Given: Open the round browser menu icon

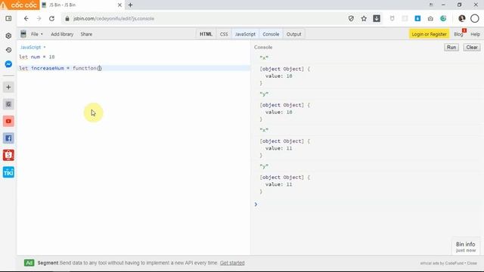Looking at the screenshot, I should point(475,18).
